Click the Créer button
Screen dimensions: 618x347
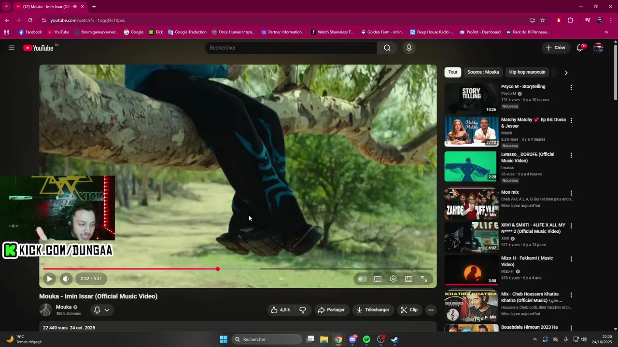click(555, 48)
